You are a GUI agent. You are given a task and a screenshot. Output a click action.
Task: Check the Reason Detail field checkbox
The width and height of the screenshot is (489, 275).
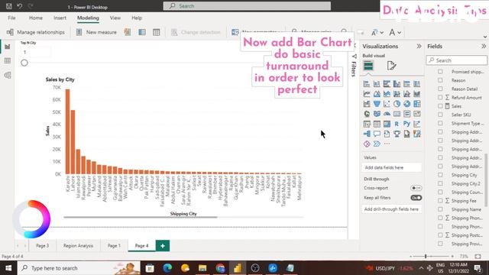pos(440,89)
